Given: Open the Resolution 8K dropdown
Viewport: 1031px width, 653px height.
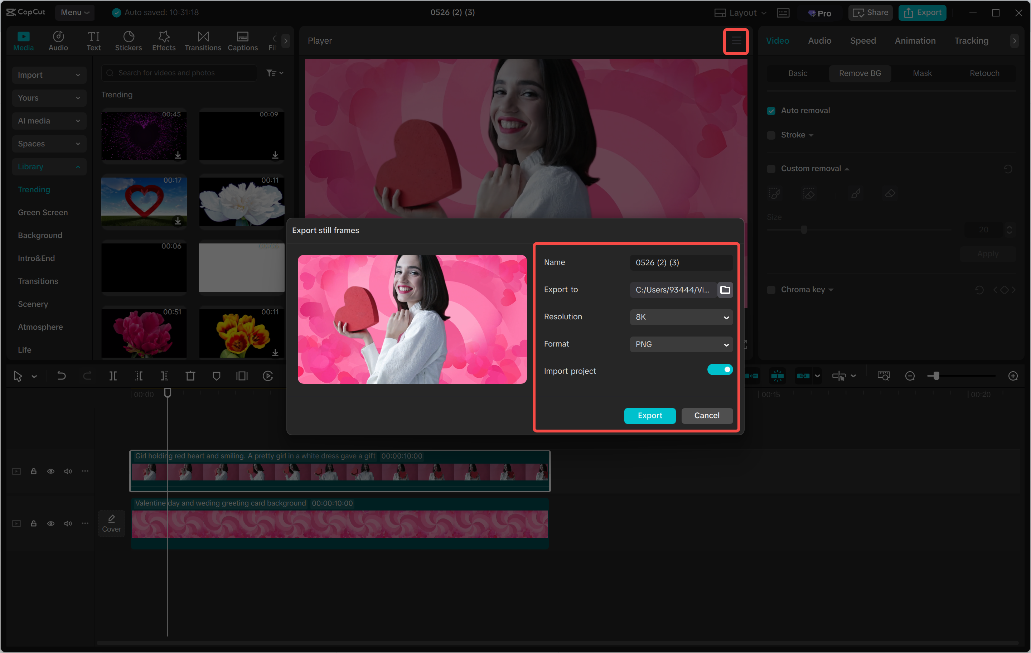Looking at the screenshot, I should pos(681,317).
